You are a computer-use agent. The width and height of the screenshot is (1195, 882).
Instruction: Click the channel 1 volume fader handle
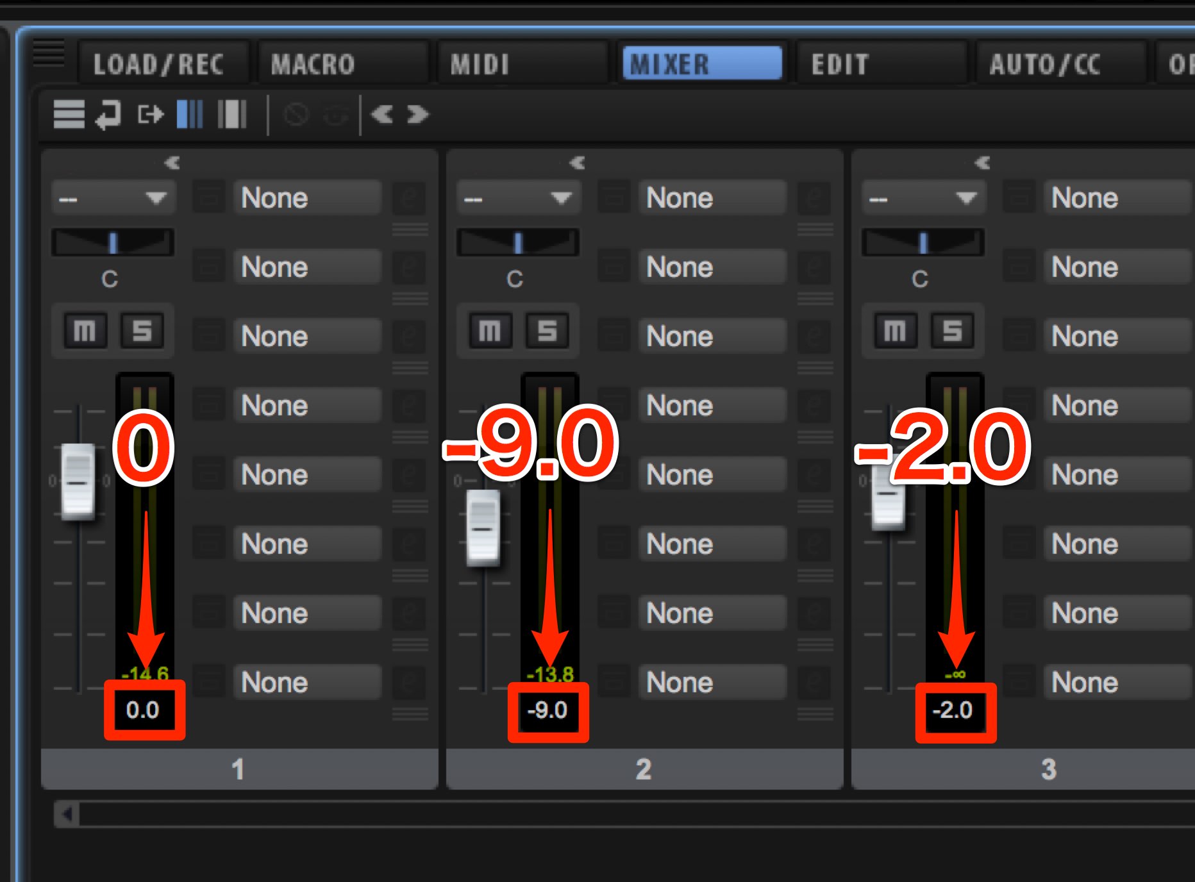[x=78, y=481]
